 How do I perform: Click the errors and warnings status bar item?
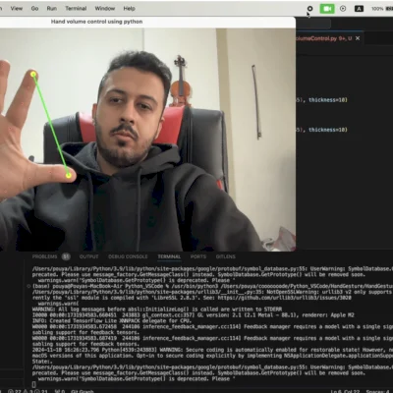[x=28, y=391]
